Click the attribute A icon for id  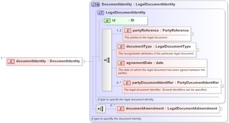click(x=107, y=21)
